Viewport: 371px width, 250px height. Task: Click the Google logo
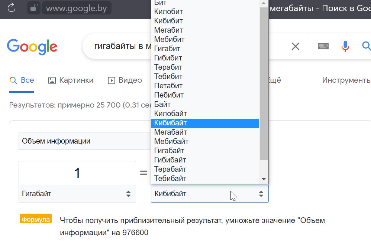(32, 47)
